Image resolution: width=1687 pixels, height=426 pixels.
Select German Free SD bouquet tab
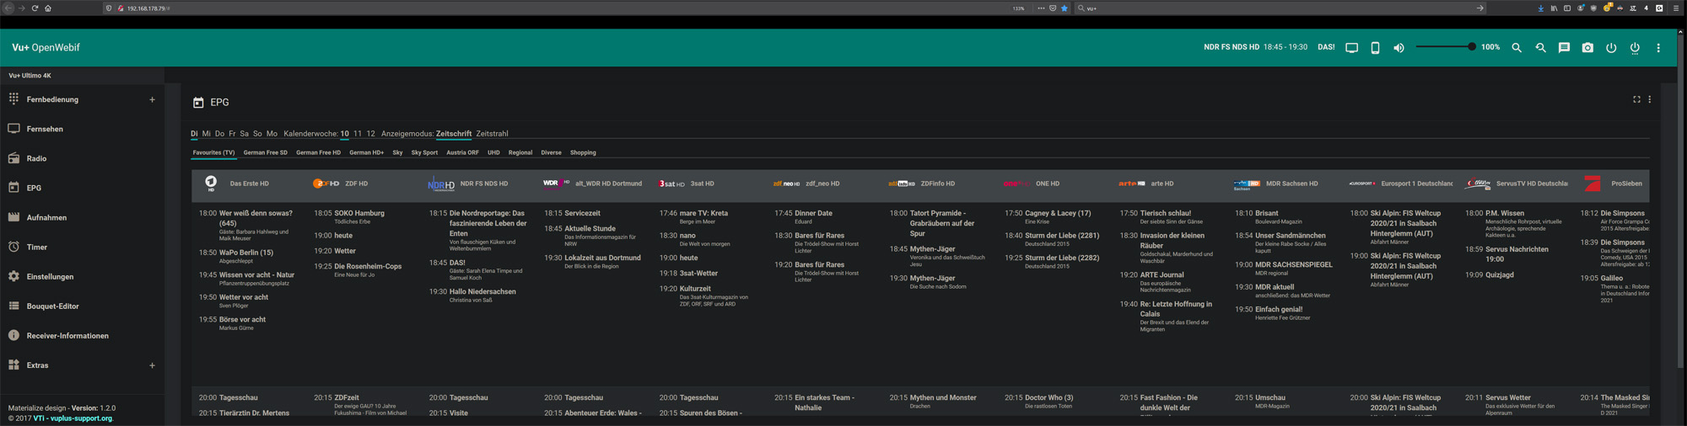tap(266, 152)
